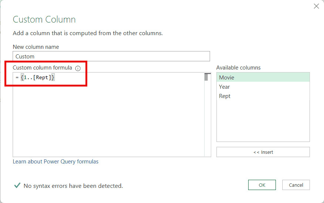
Task: Click the info icon beside Custom column formula
Action: tap(78, 68)
